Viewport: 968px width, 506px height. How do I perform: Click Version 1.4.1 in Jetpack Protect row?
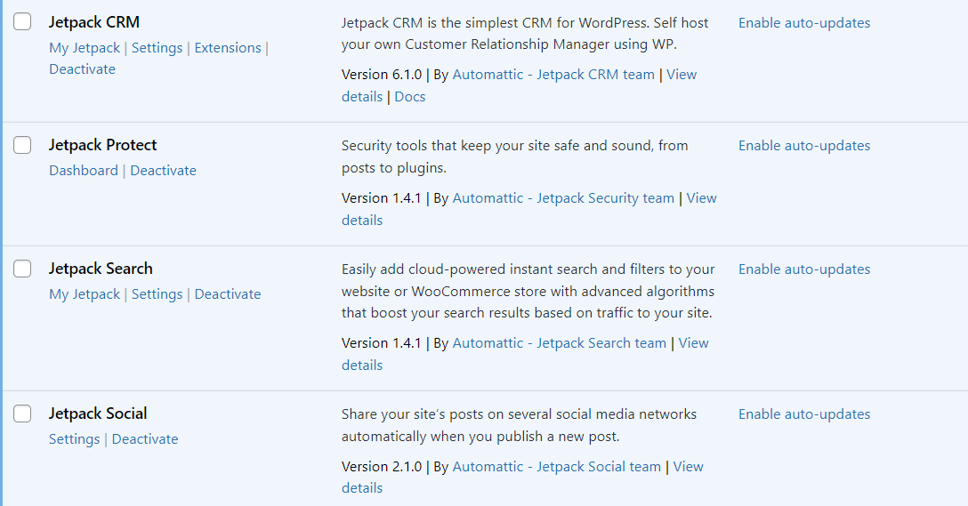pyautogui.click(x=381, y=198)
